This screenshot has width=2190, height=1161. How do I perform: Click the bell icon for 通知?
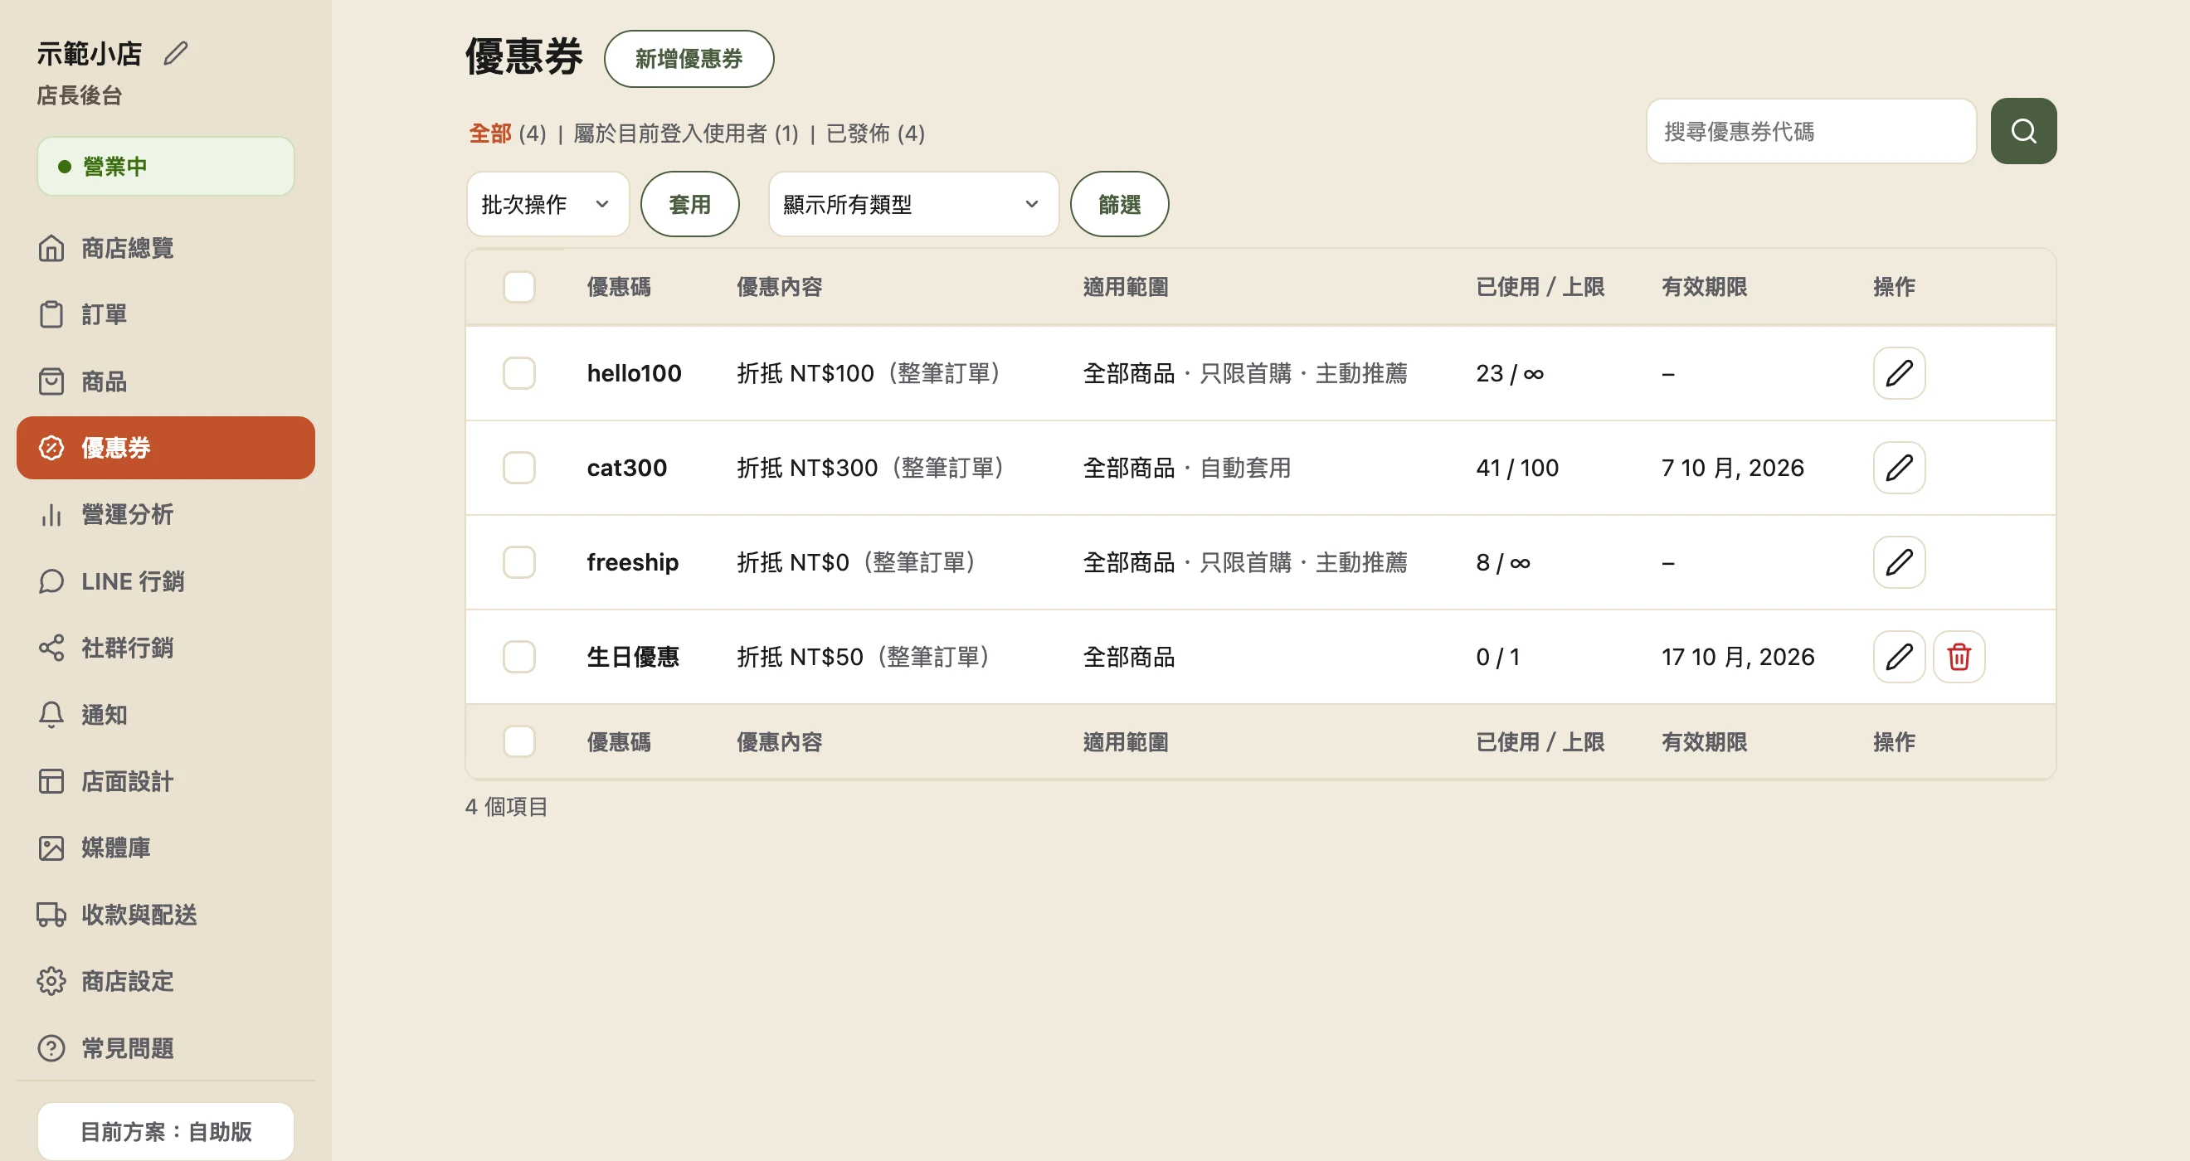click(51, 715)
